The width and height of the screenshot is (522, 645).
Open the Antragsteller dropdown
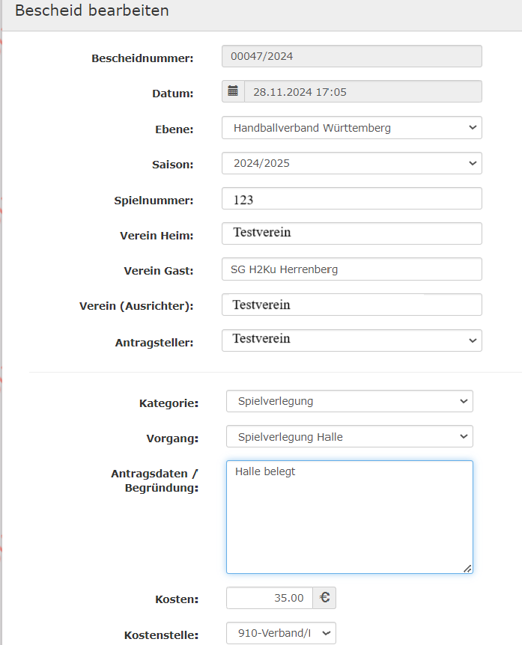click(x=351, y=340)
